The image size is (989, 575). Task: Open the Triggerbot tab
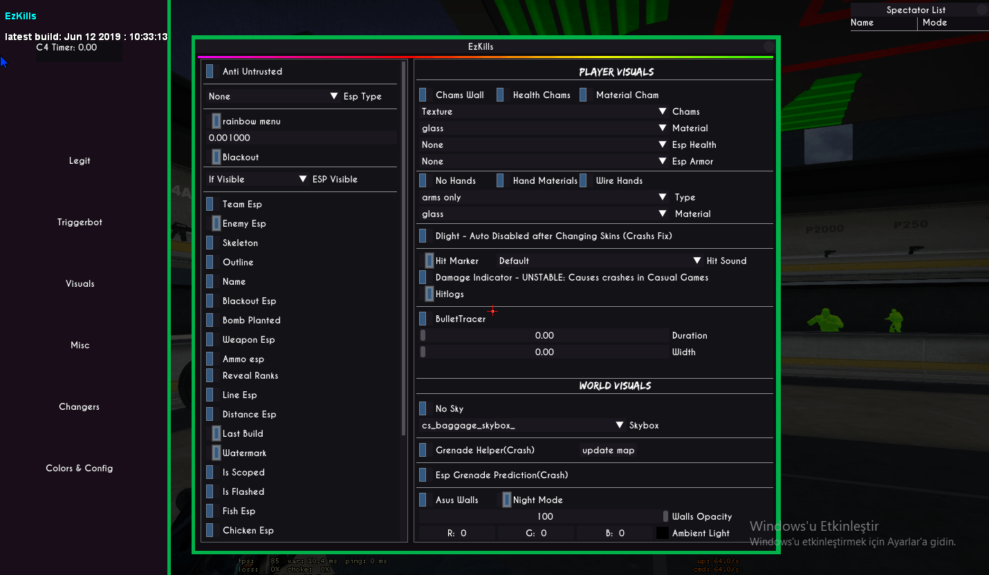pyautogui.click(x=80, y=222)
